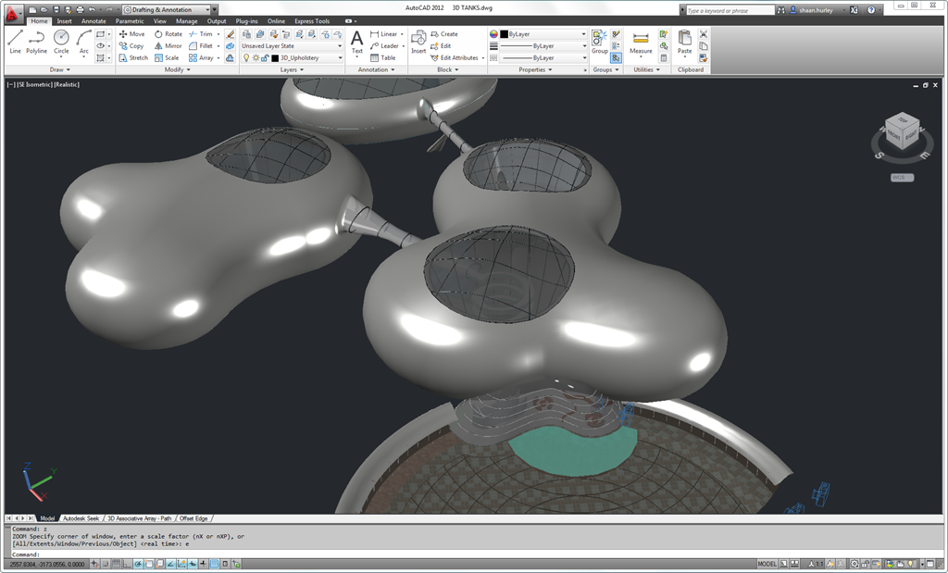Viewport: 948px width, 573px height.
Task: Toggle the layer bulb to turn layer off
Action: [245, 56]
